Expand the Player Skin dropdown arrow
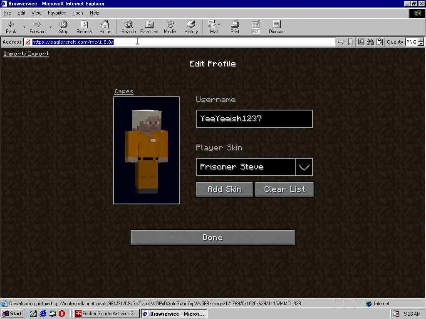This screenshot has width=426, height=319. [304, 167]
